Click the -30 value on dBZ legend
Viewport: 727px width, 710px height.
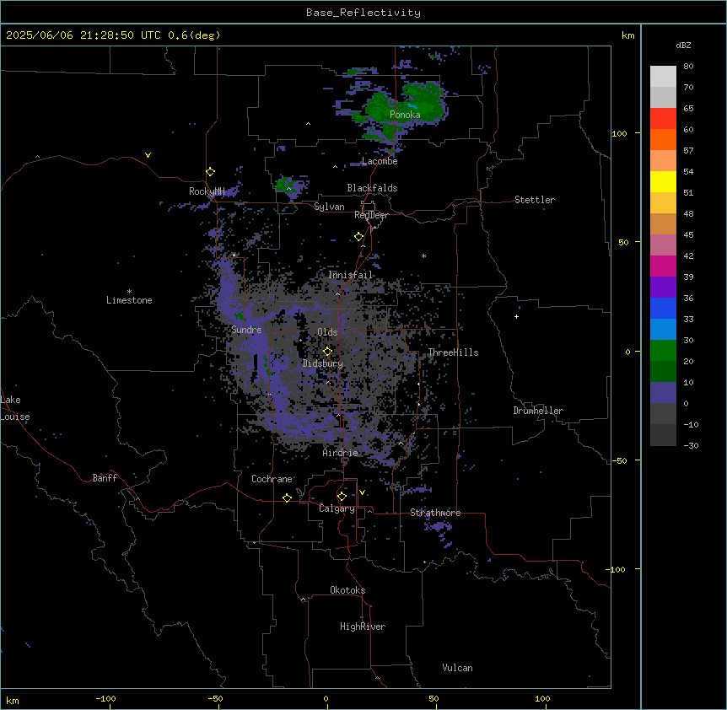pyautogui.click(x=691, y=446)
